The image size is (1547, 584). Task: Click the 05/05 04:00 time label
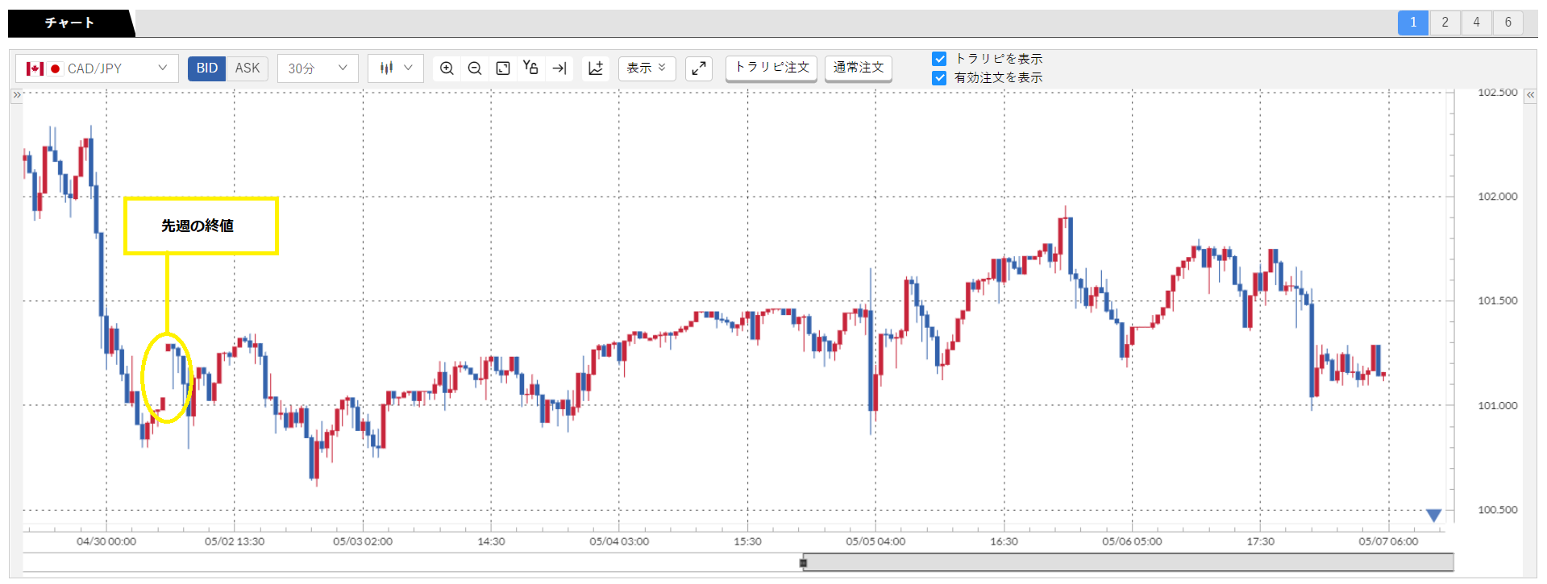[875, 541]
